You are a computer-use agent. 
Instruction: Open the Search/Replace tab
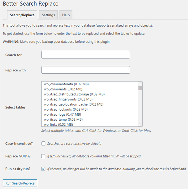[22, 15]
